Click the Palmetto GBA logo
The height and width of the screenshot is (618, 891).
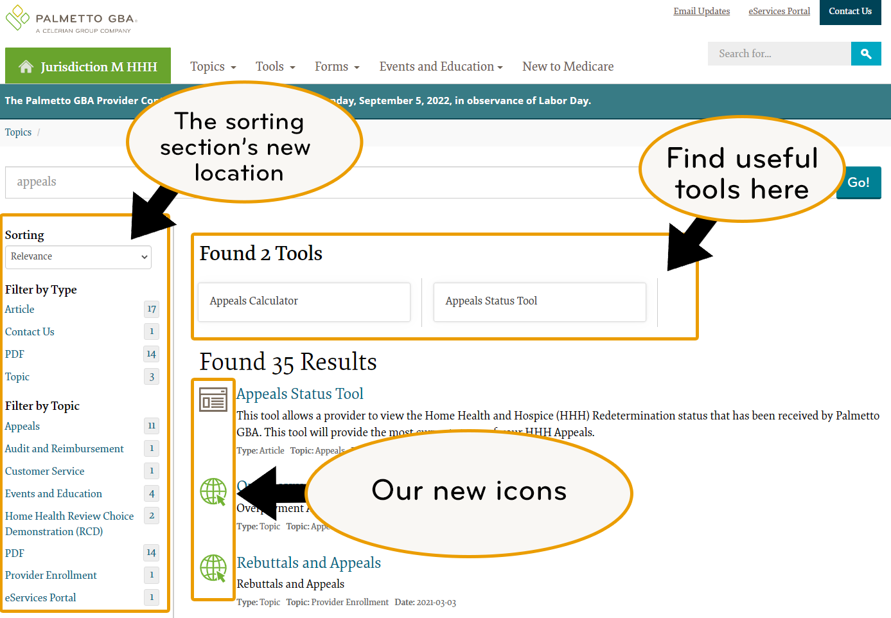point(71,19)
